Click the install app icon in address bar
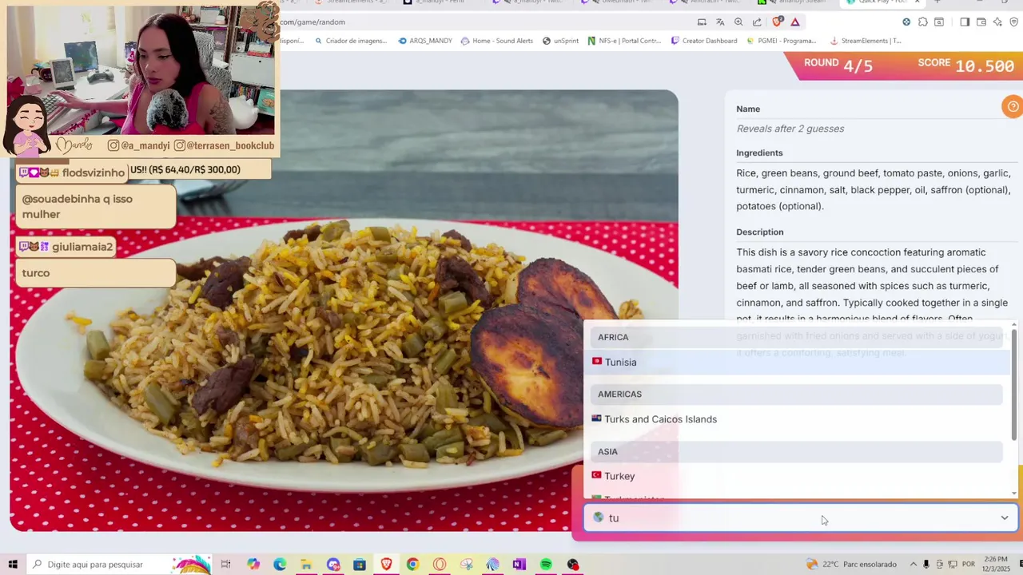The height and width of the screenshot is (575, 1023). (x=702, y=22)
